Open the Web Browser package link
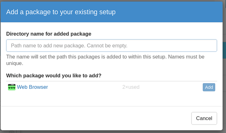Screen dimensions: 226x133 click(32, 87)
